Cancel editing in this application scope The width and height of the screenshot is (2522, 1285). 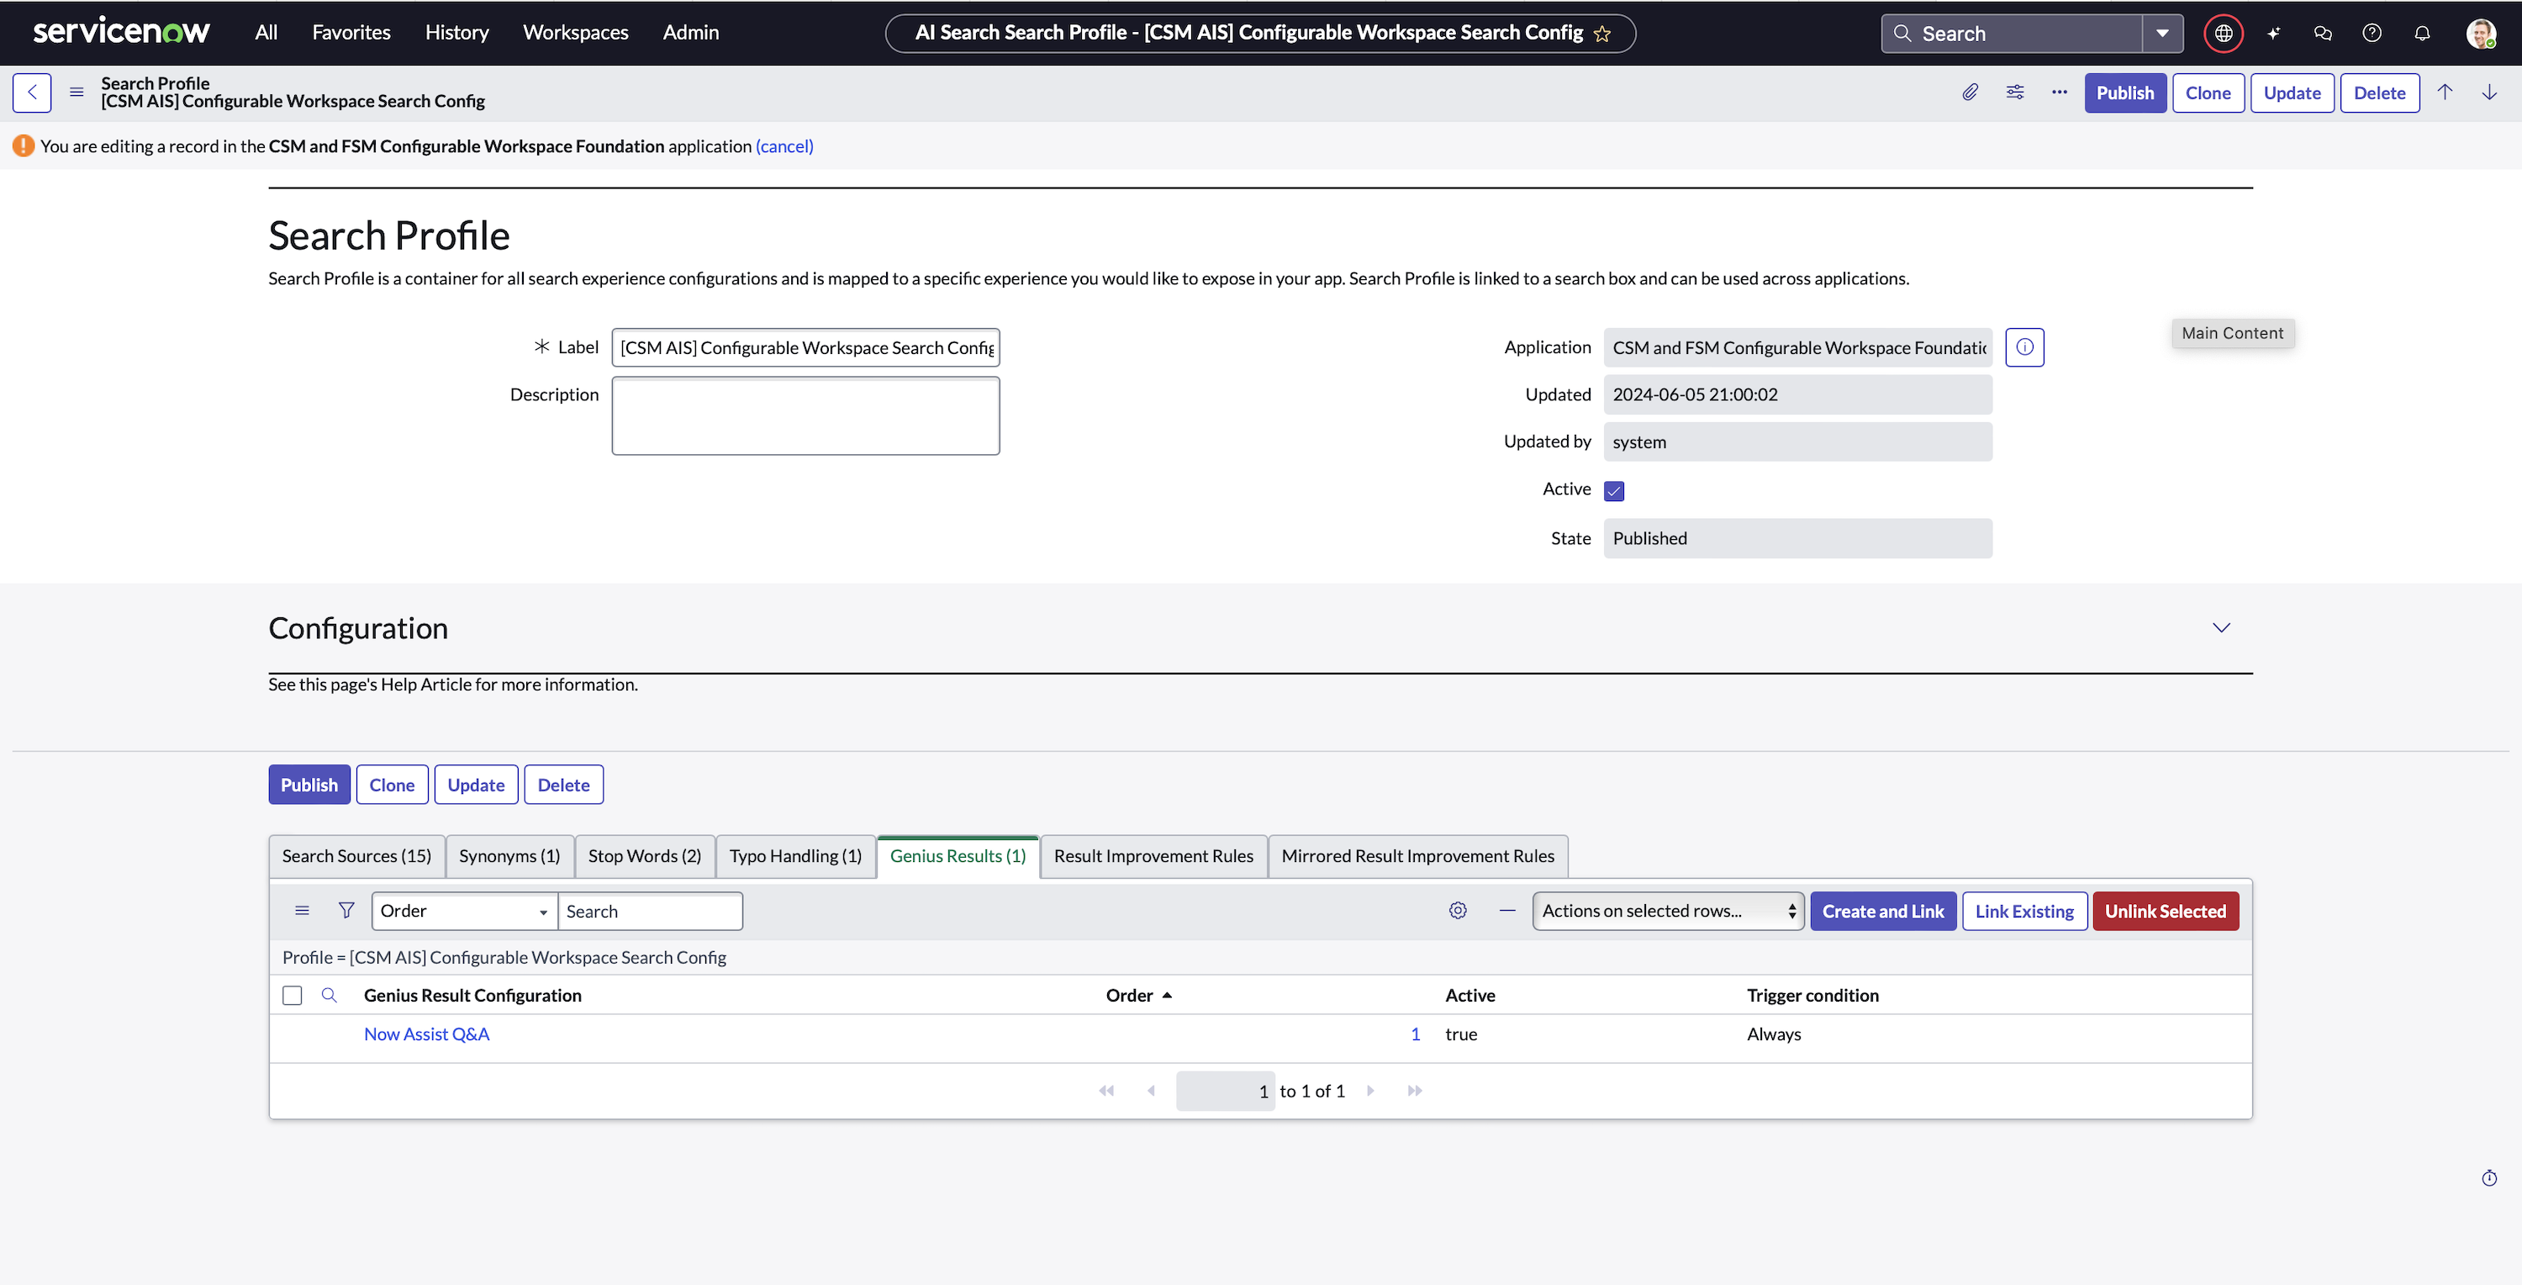tap(784, 146)
